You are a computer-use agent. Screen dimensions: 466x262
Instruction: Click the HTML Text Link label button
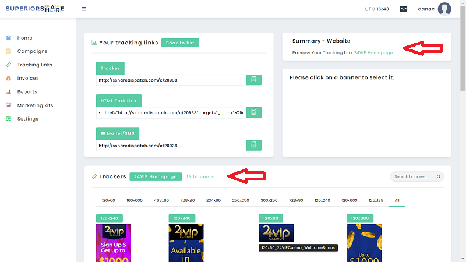coord(119,101)
